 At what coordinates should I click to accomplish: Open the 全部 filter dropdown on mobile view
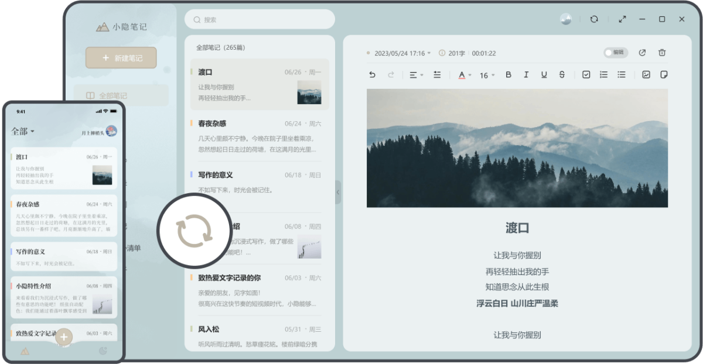[x=22, y=132]
